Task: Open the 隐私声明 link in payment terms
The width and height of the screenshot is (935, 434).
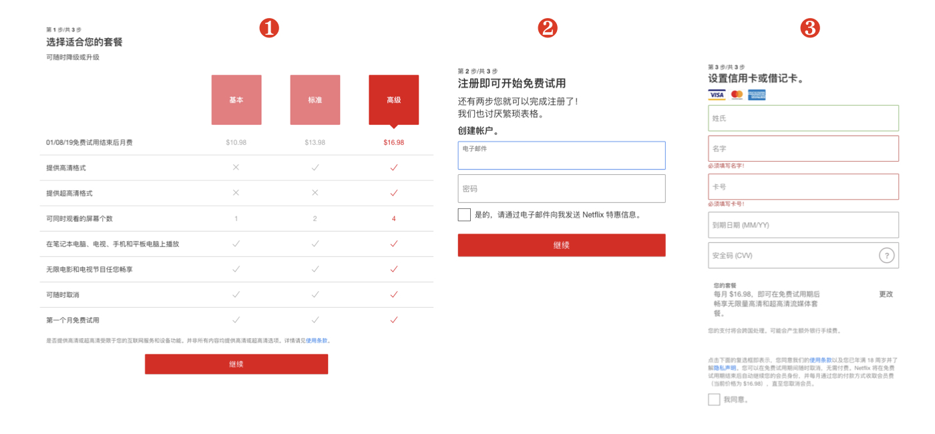Action: 725,367
